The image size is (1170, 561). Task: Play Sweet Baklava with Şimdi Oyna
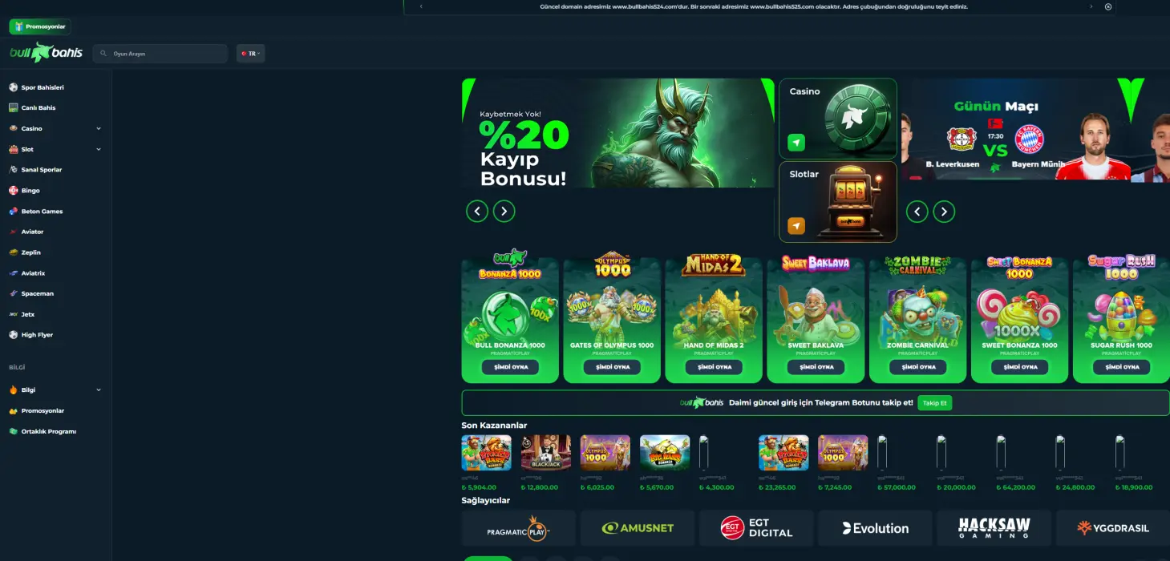click(x=816, y=367)
